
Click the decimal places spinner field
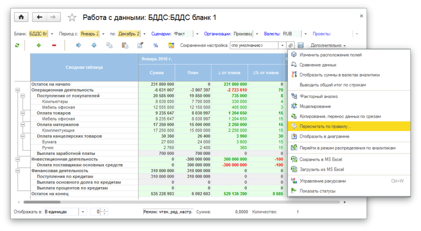click(x=96, y=212)
